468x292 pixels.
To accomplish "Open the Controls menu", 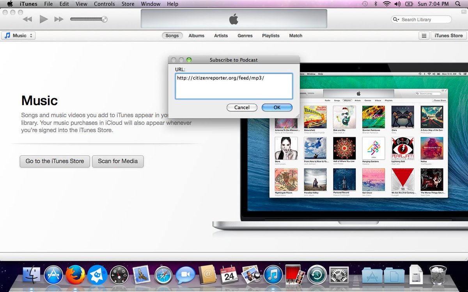I will coord(105,4).
